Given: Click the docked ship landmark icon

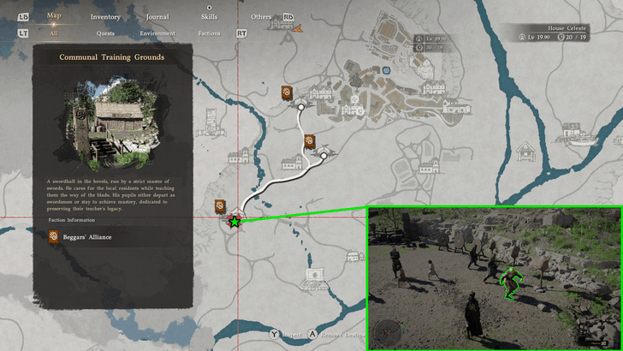Looking at the screenshot, I should (577, 134).
